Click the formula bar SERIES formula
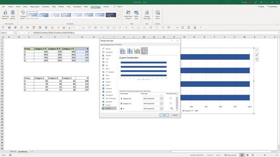Image resolution: width=280 pixels, height=157 pixels. point(53,33)
